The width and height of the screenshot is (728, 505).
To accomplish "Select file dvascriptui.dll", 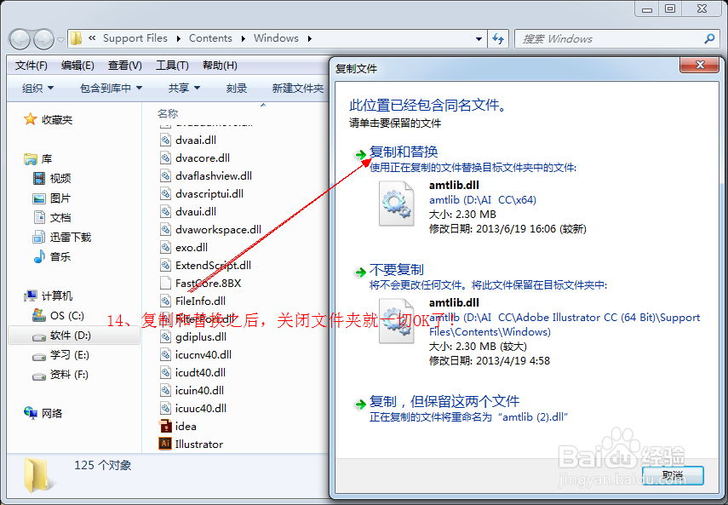I will 202,193.
